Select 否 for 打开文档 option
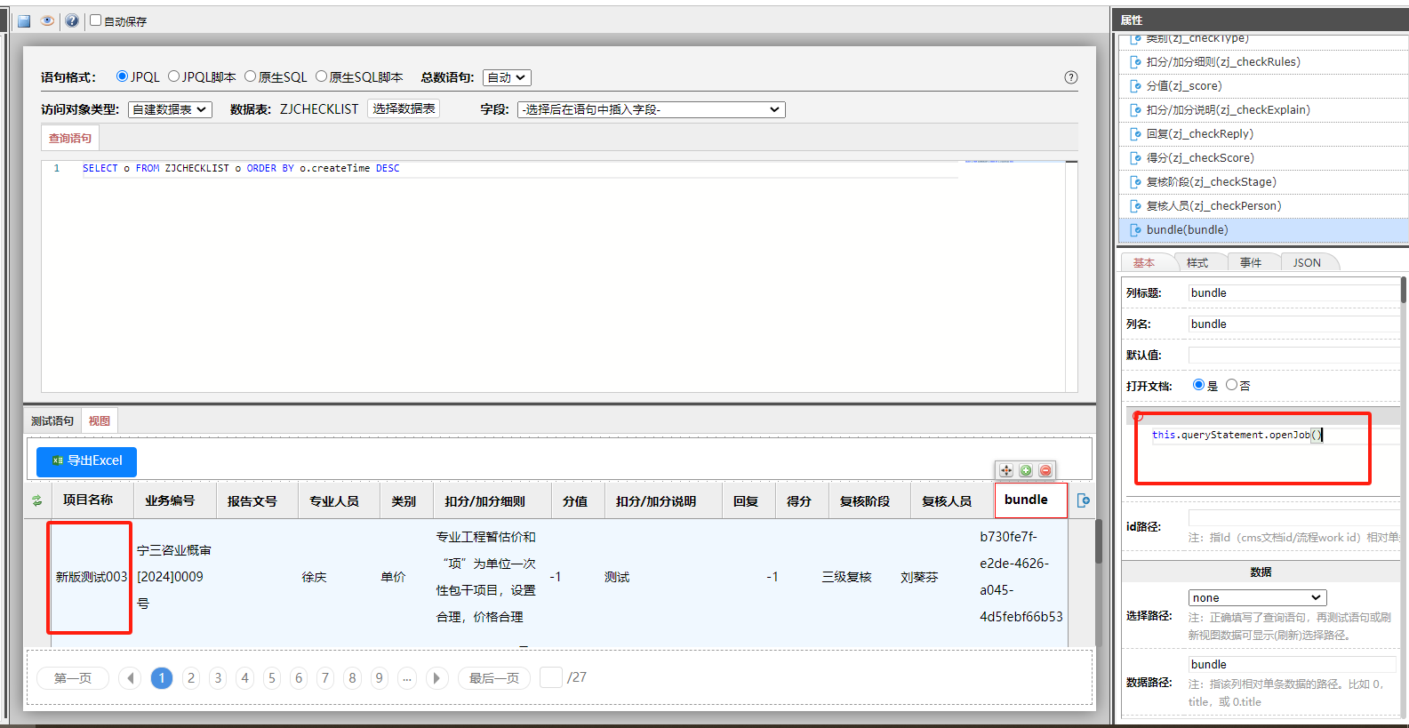 1231,385
